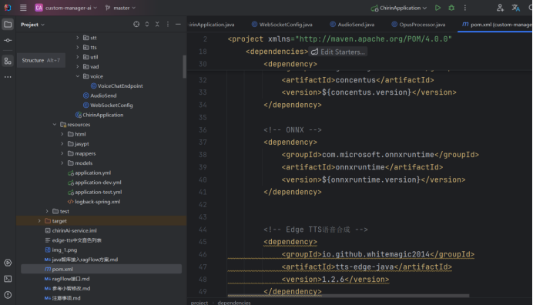This screenshot has height=305, width=533.
Task: Select the pom.xml editor tab
Action: tap(495, 25)
